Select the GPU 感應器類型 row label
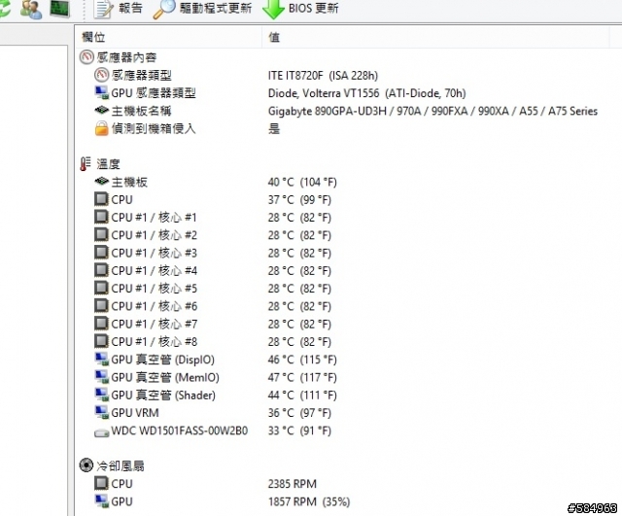The image size is (622, 516). tap(154, 93)
